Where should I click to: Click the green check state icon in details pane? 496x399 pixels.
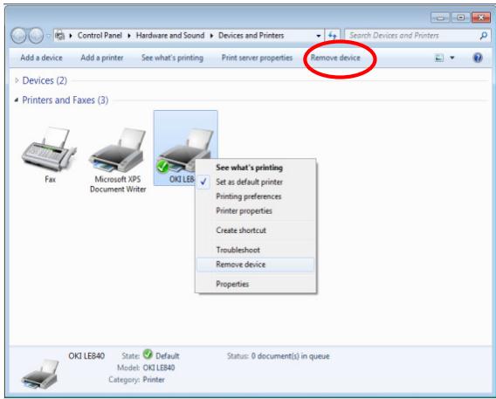coord(148,354)
